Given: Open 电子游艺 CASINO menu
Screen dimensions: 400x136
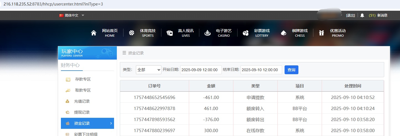Looking at the screenshot, I should pos(224,33).
